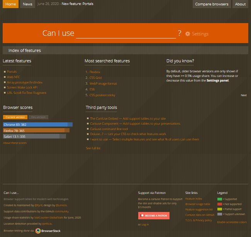
Task: Open @Lensco designer link
Action: (61, 205)
